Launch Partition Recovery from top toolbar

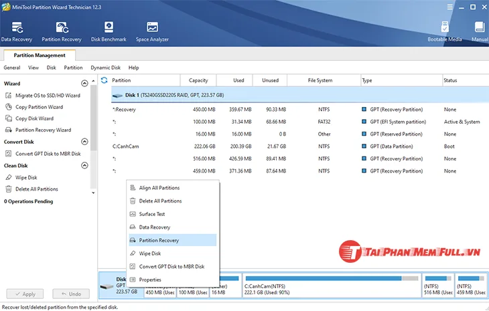coord(62,31)
